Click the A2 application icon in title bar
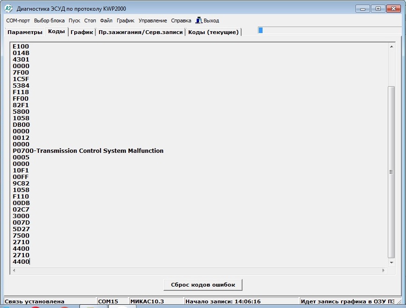This screenshot has height=308, width=406. [8, 8]
